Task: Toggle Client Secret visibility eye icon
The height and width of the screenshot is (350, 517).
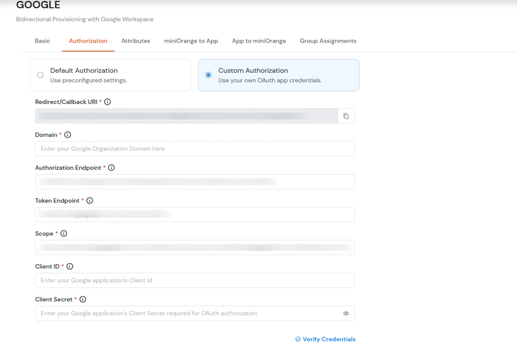Action: pyautogui.click(x=346, y=313)
